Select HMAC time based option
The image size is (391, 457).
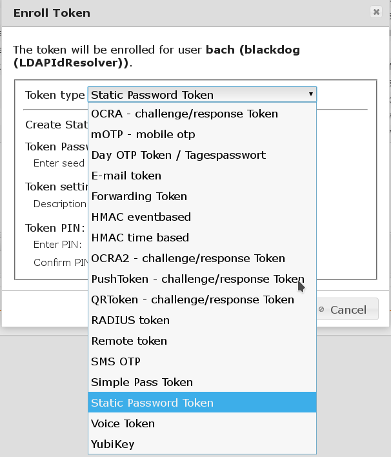pos(140,238)
